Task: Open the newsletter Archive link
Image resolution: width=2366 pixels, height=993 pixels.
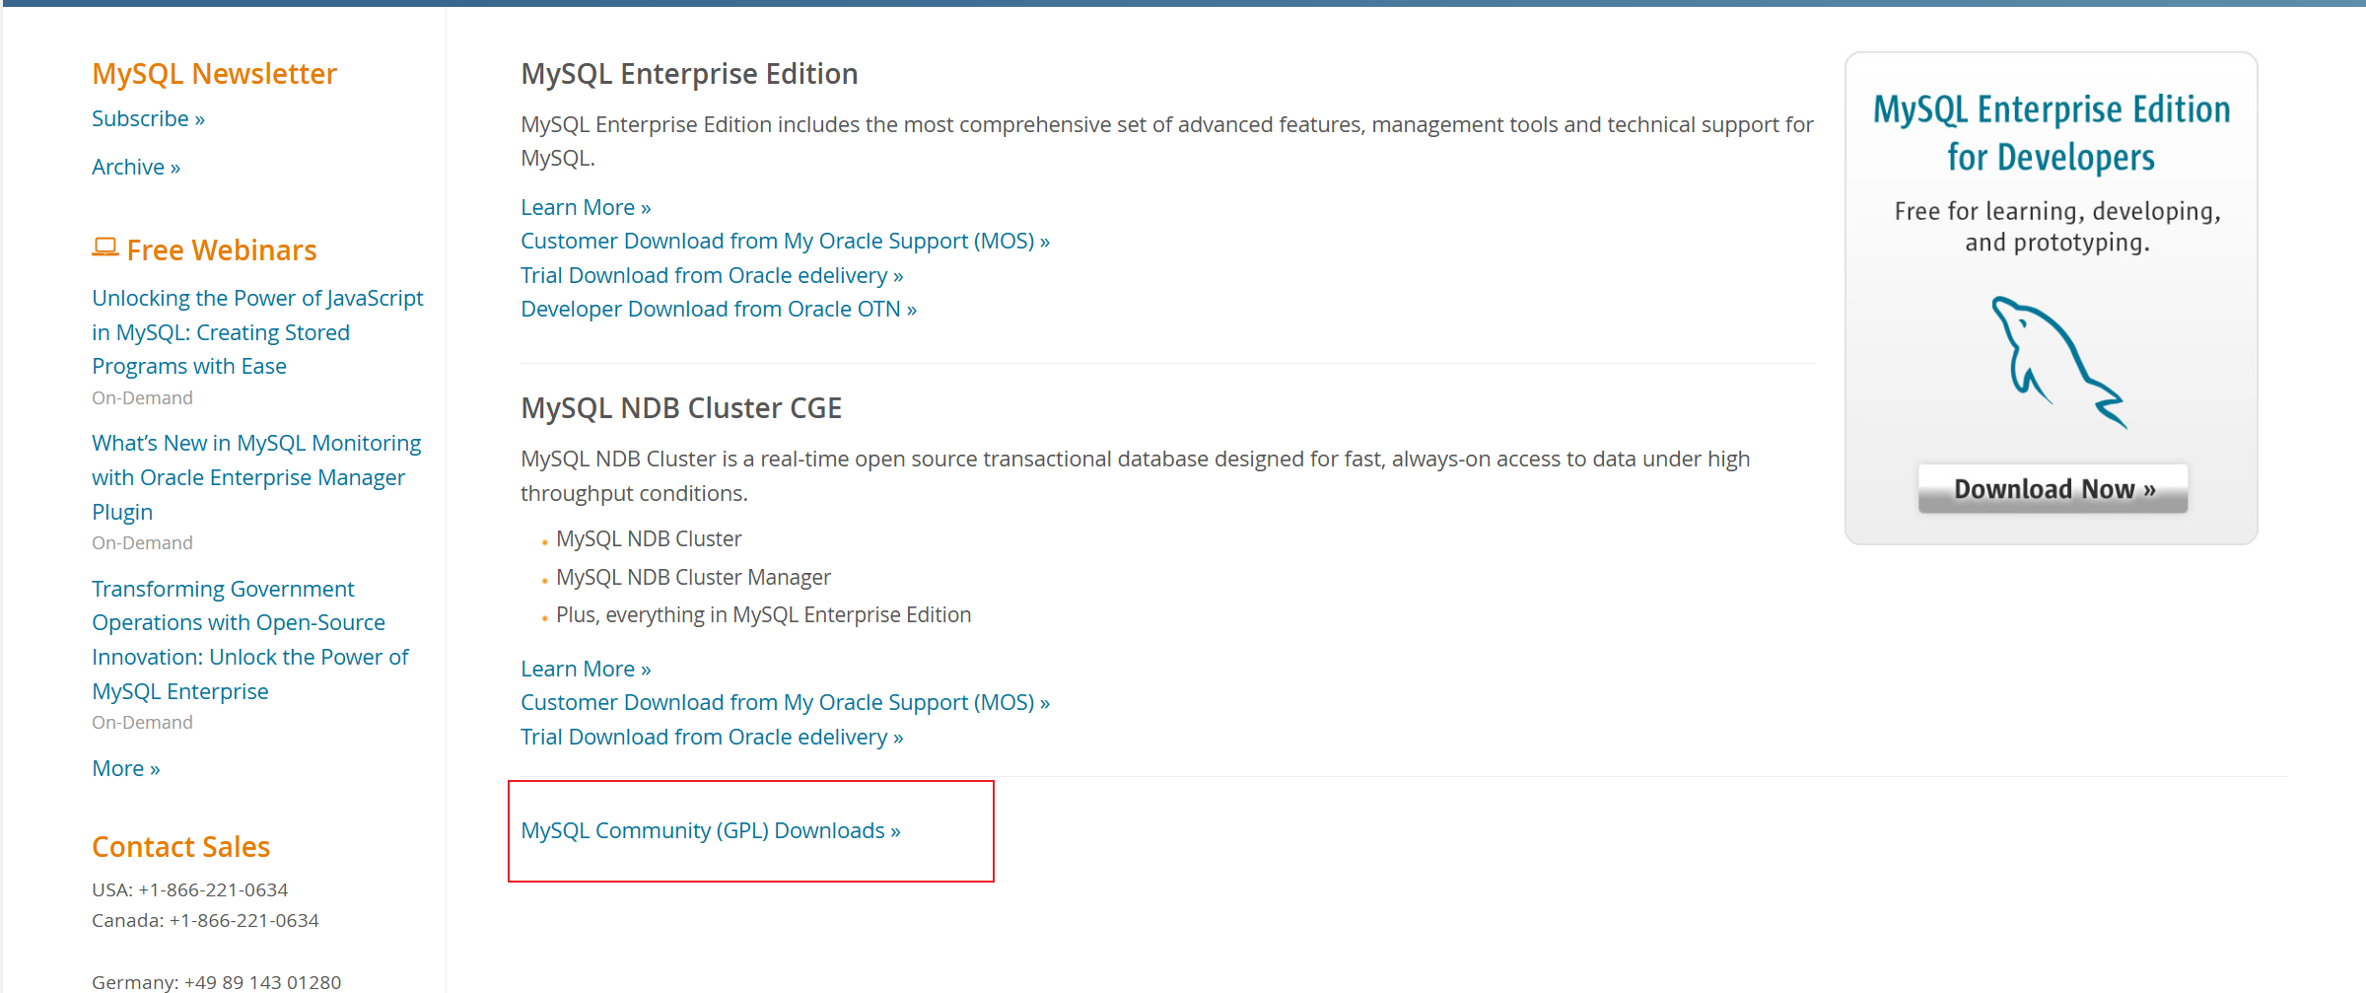Action: click(x=136, y=168)
